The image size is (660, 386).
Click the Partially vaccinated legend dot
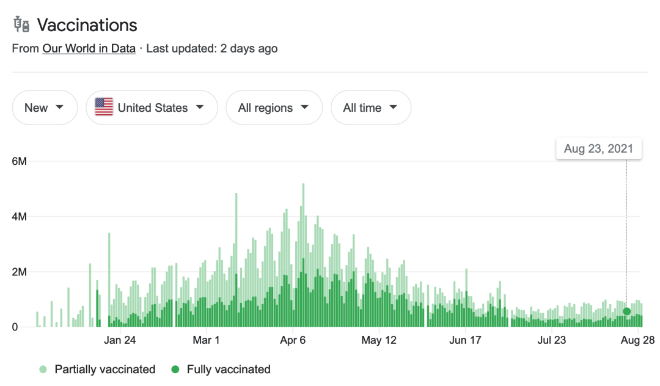click(43, 370)
